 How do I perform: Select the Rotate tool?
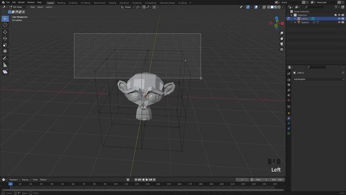pyautogui.click(x=5, y=38)
